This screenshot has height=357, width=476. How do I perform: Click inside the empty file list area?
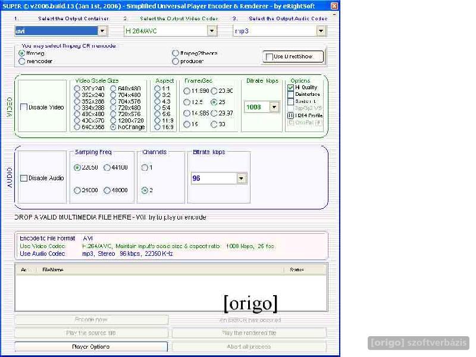click(171, 292)
